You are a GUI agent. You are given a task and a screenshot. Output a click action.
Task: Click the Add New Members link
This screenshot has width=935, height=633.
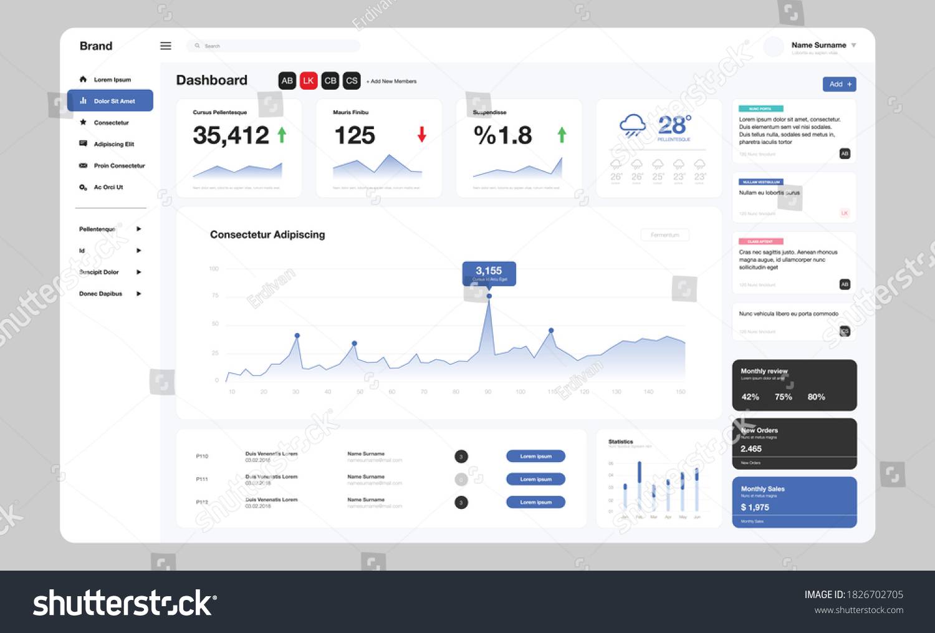[391, 82]
